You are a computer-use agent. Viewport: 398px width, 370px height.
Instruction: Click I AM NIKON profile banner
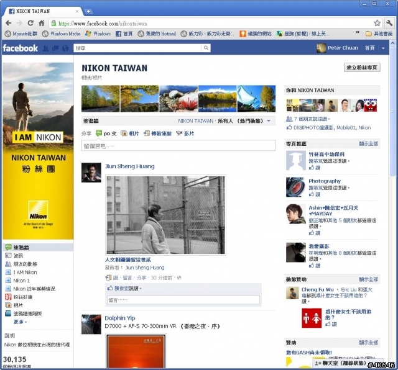pos(38,151)
